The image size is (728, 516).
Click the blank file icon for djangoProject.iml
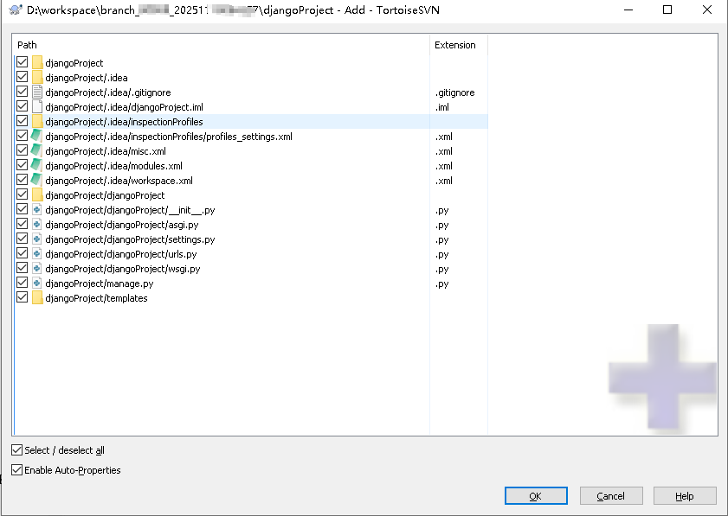click(37, 106)
